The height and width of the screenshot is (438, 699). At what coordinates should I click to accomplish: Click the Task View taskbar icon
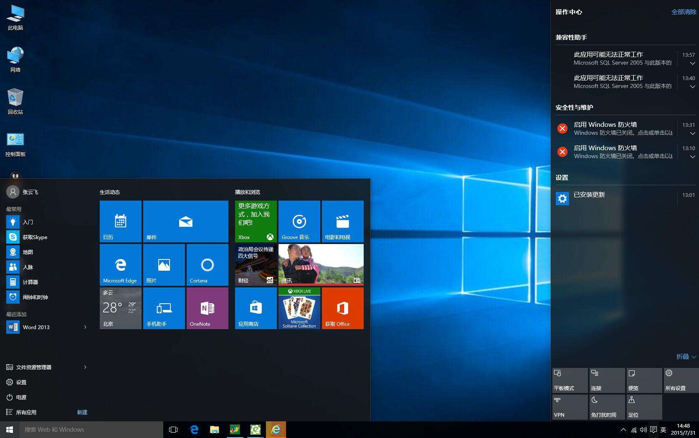pos(173,430)
